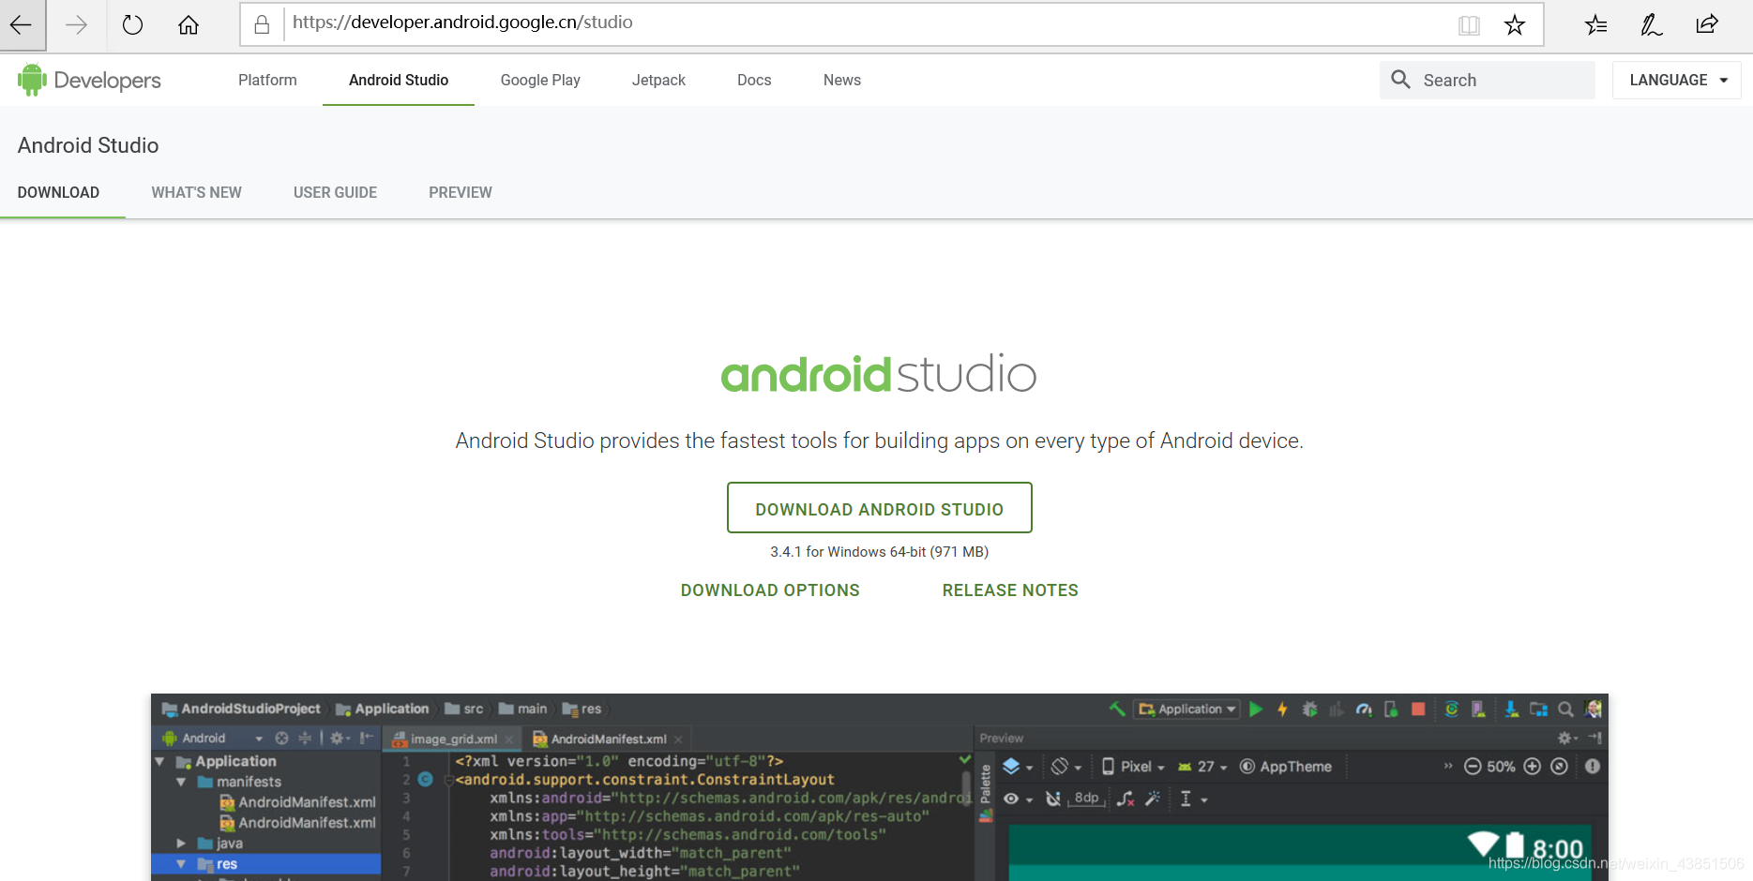Click the user avatar in IDE toolbar
This screenshot has width=1753, height=881.
click(1593, 709)
